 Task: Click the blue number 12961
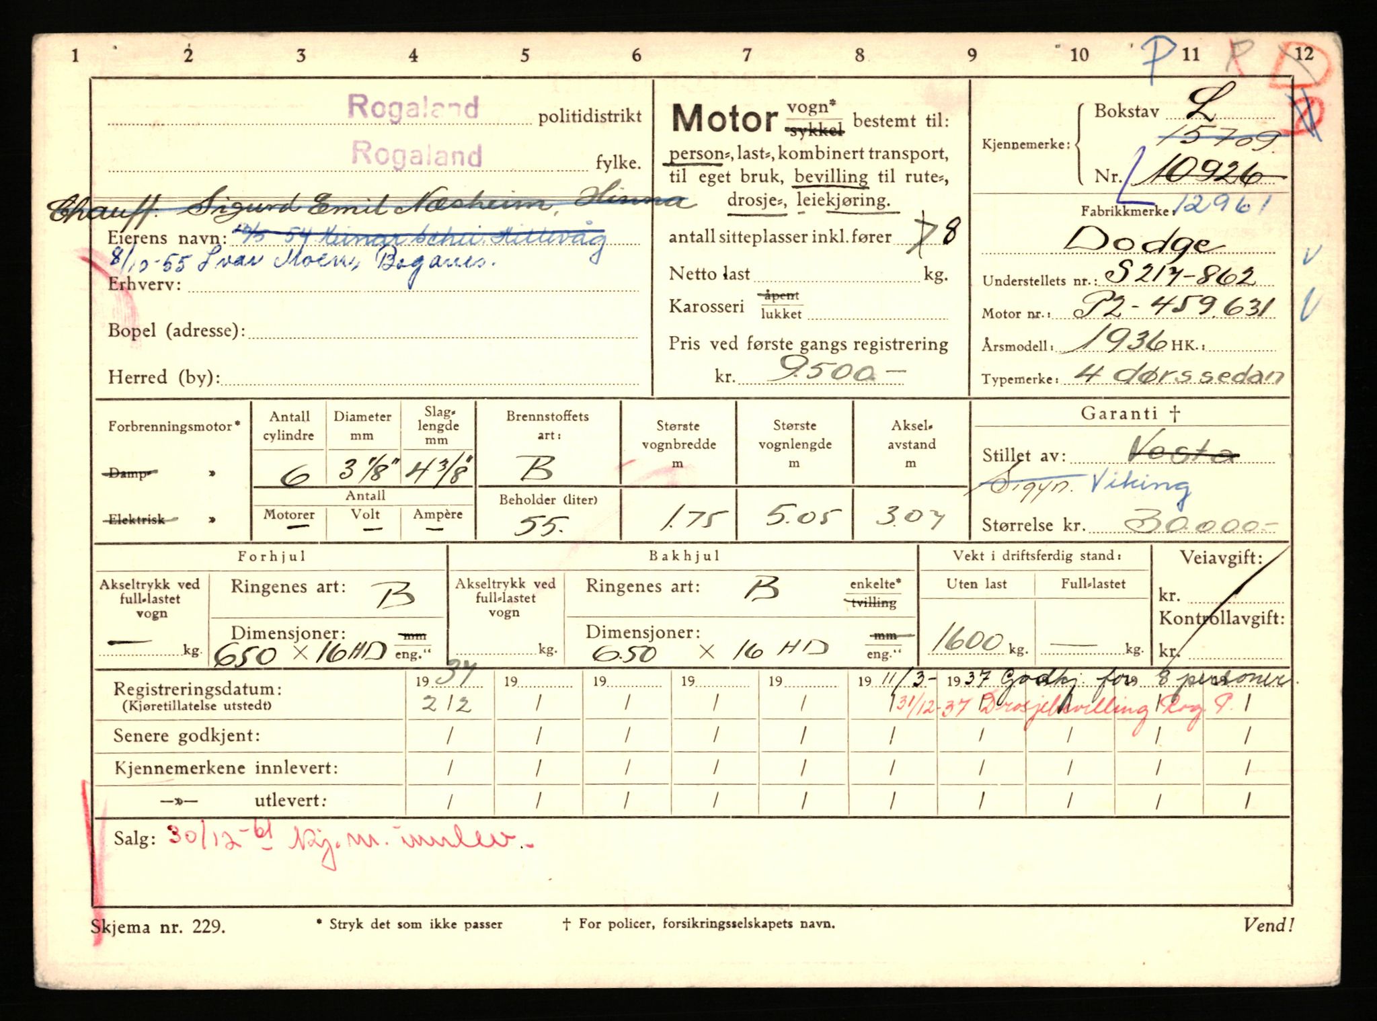point(1224,205)
